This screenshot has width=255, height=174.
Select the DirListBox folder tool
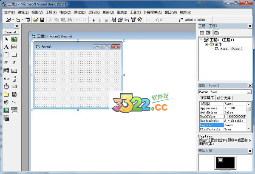[x=6, y=94]
